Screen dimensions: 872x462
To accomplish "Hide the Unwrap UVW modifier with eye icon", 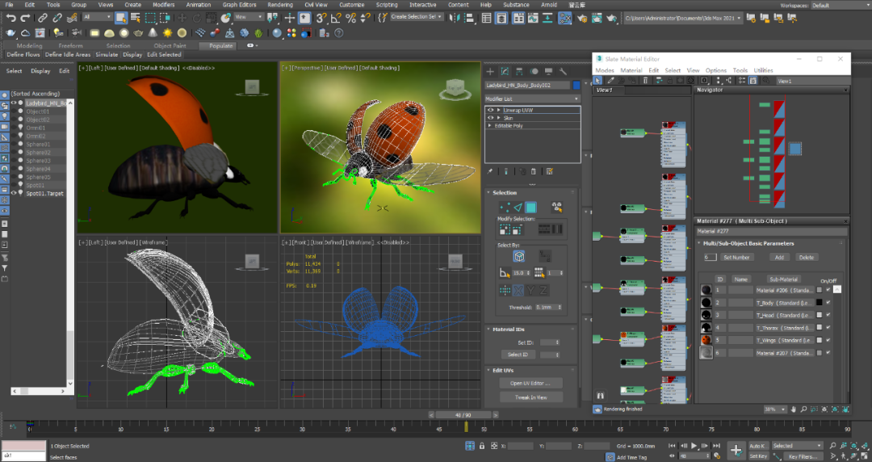I will point(489,109).
